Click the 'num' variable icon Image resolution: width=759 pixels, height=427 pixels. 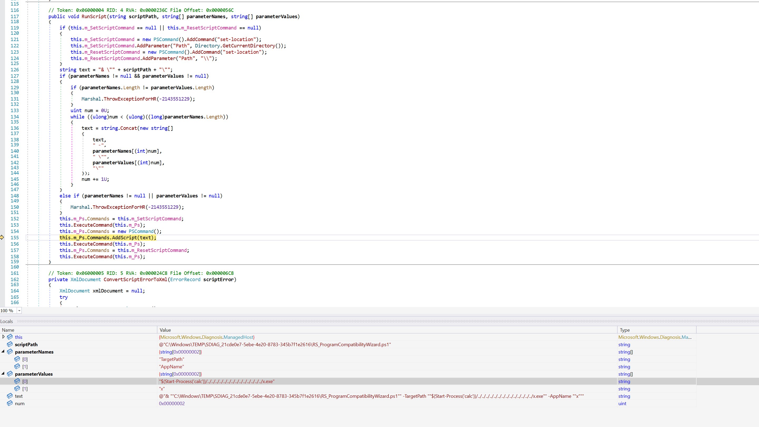click(x=10, y=403)
